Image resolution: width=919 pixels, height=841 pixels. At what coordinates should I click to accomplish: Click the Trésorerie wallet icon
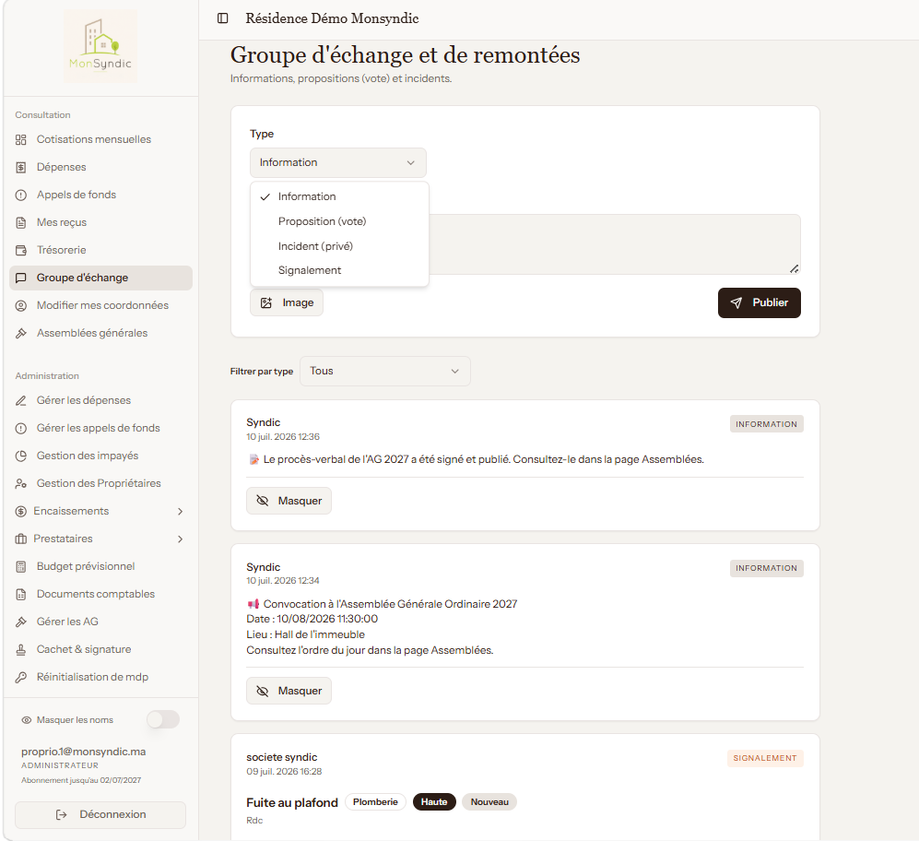pyautogui.click(x=21, y=251)
